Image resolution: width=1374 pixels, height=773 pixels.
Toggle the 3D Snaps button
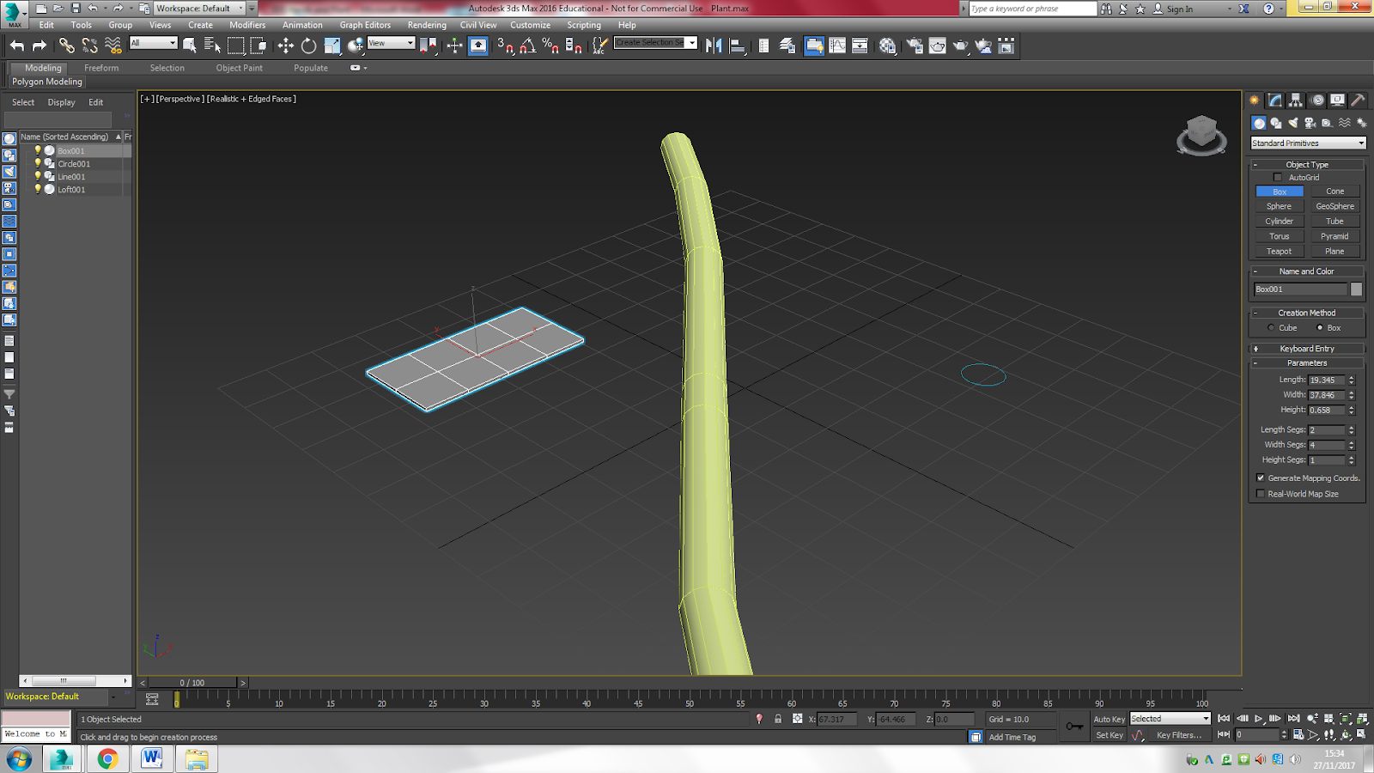point(505,46)
